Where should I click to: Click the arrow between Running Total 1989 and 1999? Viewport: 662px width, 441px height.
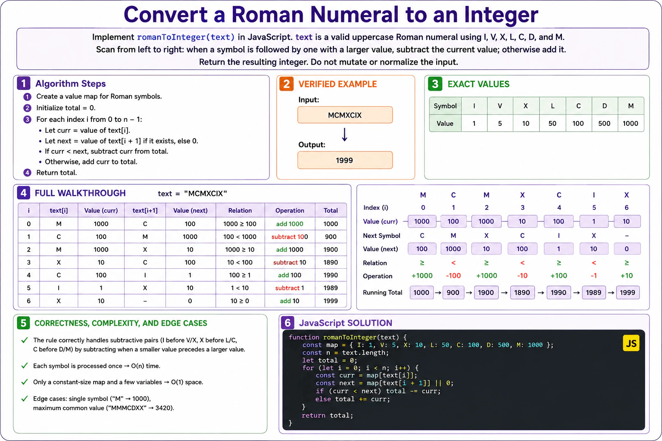(611, 293)
